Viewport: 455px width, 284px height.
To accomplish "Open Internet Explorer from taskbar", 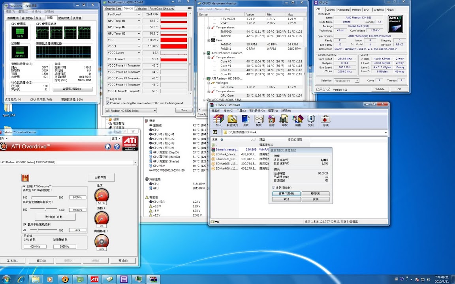I will coord(21,279).
